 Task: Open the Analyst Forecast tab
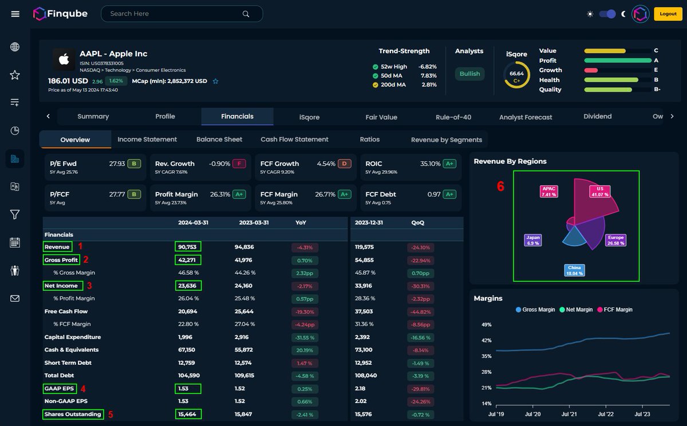(526, 117)
